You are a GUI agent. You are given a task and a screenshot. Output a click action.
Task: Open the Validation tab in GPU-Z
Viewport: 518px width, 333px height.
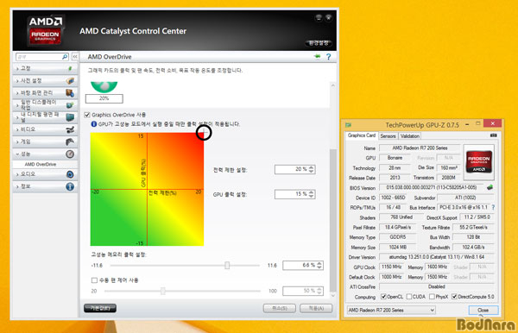click(x=409, y=136)
